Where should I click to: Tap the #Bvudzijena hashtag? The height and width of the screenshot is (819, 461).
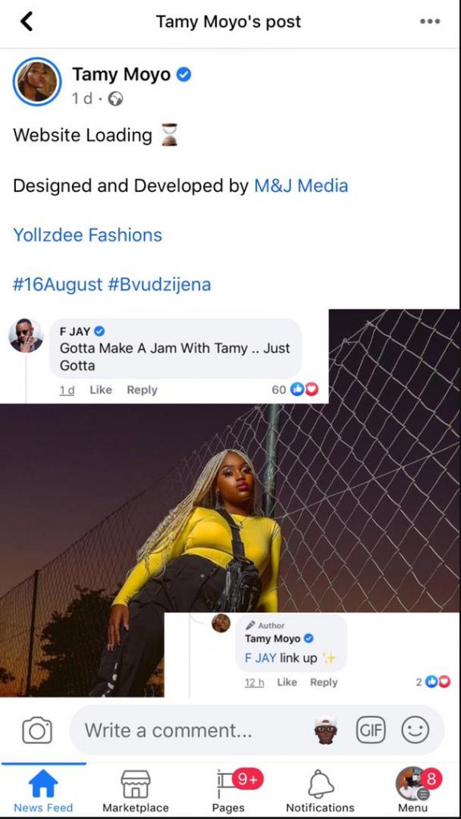pos(159,285)
